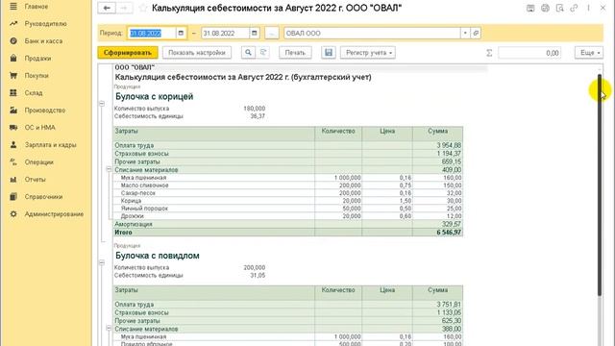
Task: Open the Банк и касса section
Action: (x=43, y=41)
